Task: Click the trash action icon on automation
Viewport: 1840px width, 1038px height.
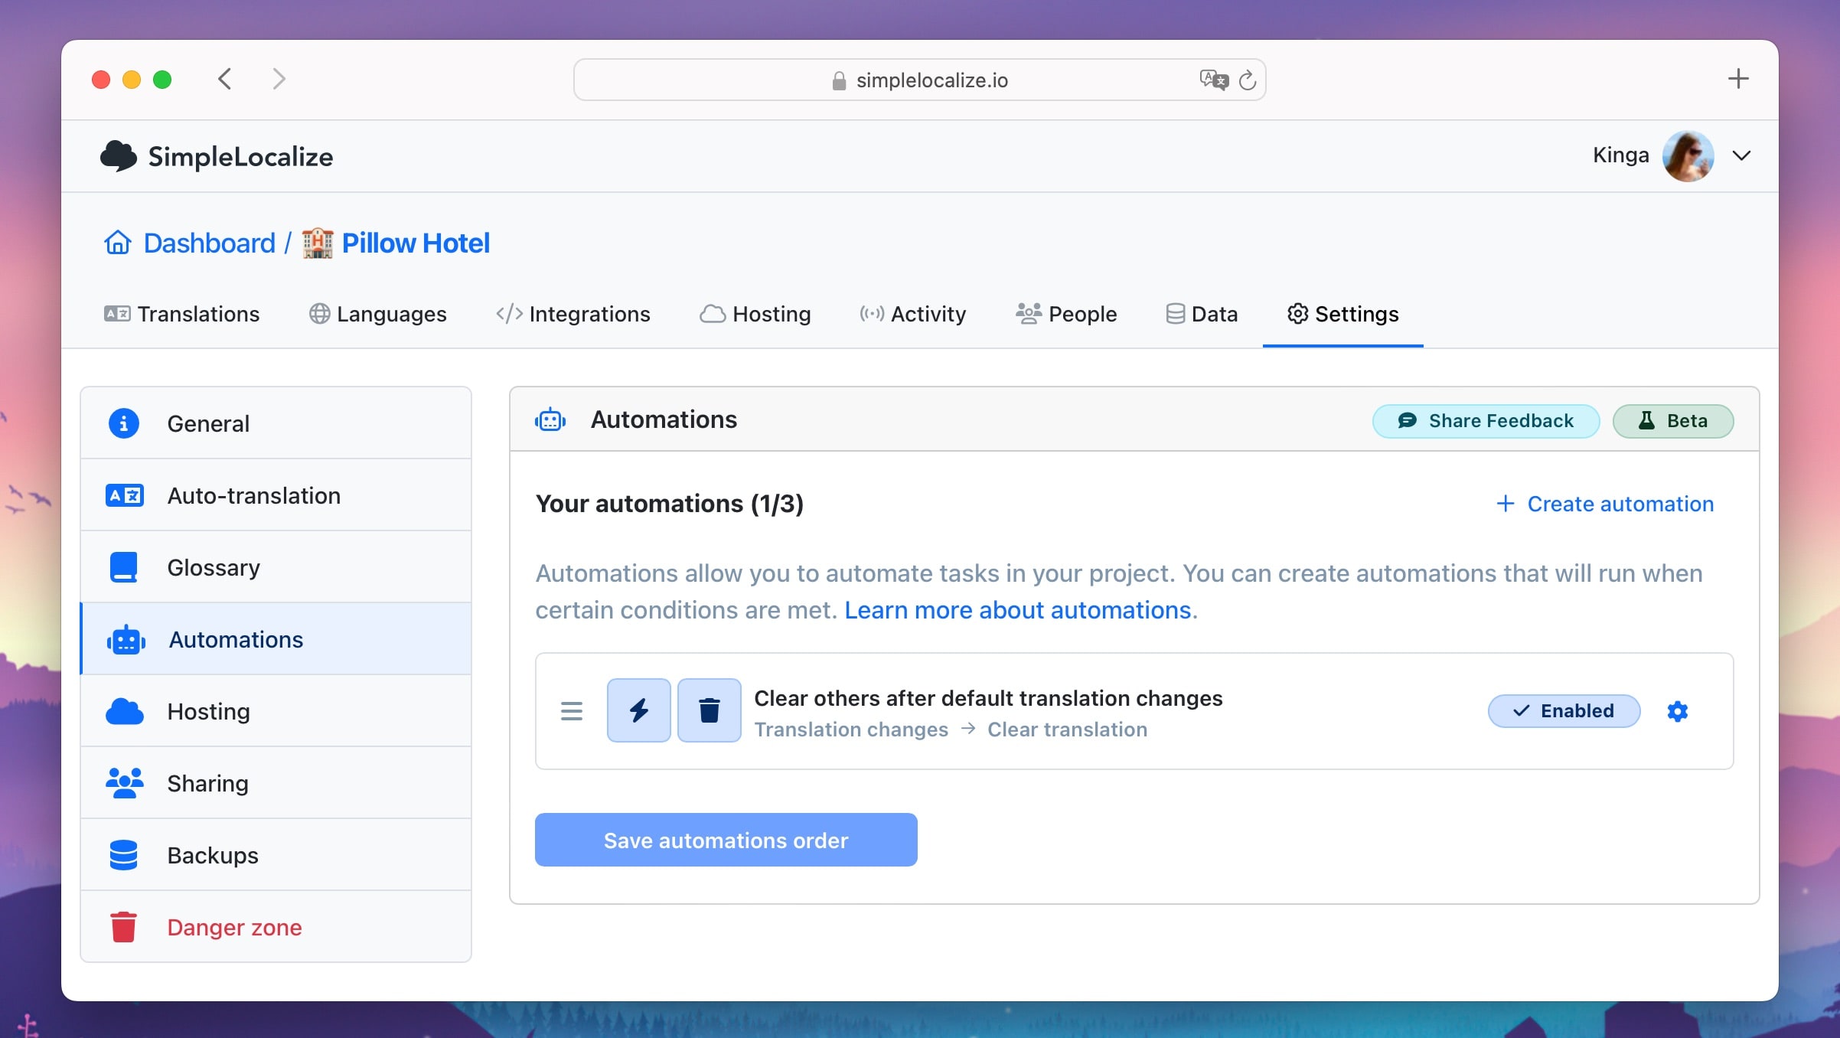Action: click(x=710, y=710)
